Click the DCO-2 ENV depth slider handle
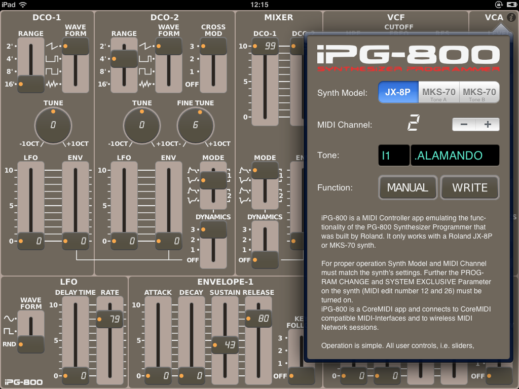The width and height of the screenshot is (519, 389). coord(169,241)
